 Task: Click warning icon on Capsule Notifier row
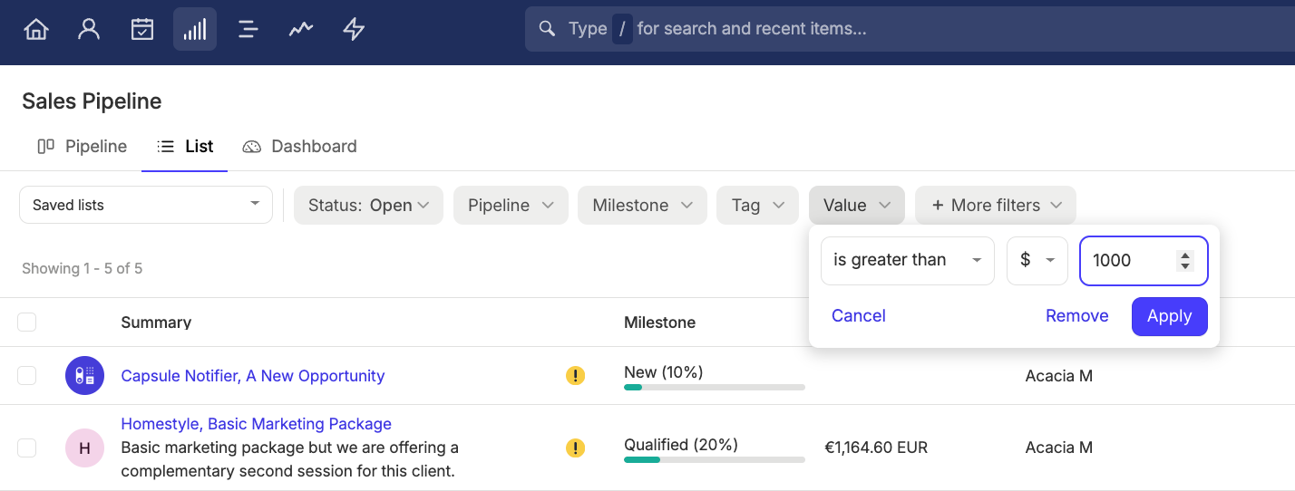coord(575,375)
